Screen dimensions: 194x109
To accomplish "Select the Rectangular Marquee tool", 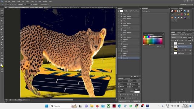I will point(2,13).
